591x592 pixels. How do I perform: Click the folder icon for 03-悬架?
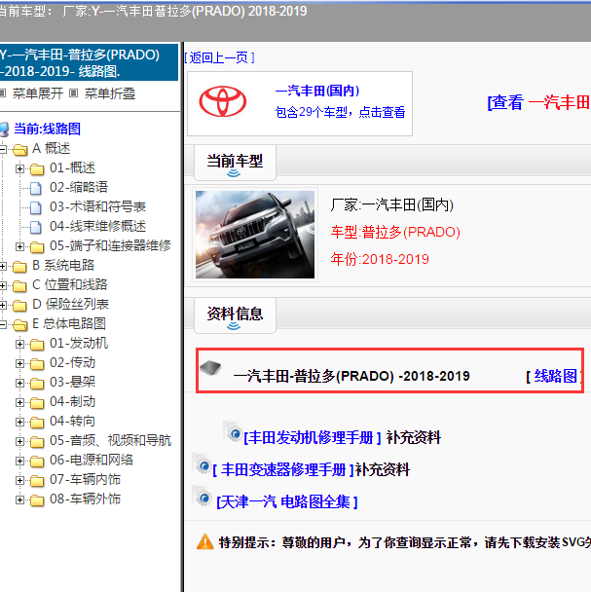coord(37,384)
